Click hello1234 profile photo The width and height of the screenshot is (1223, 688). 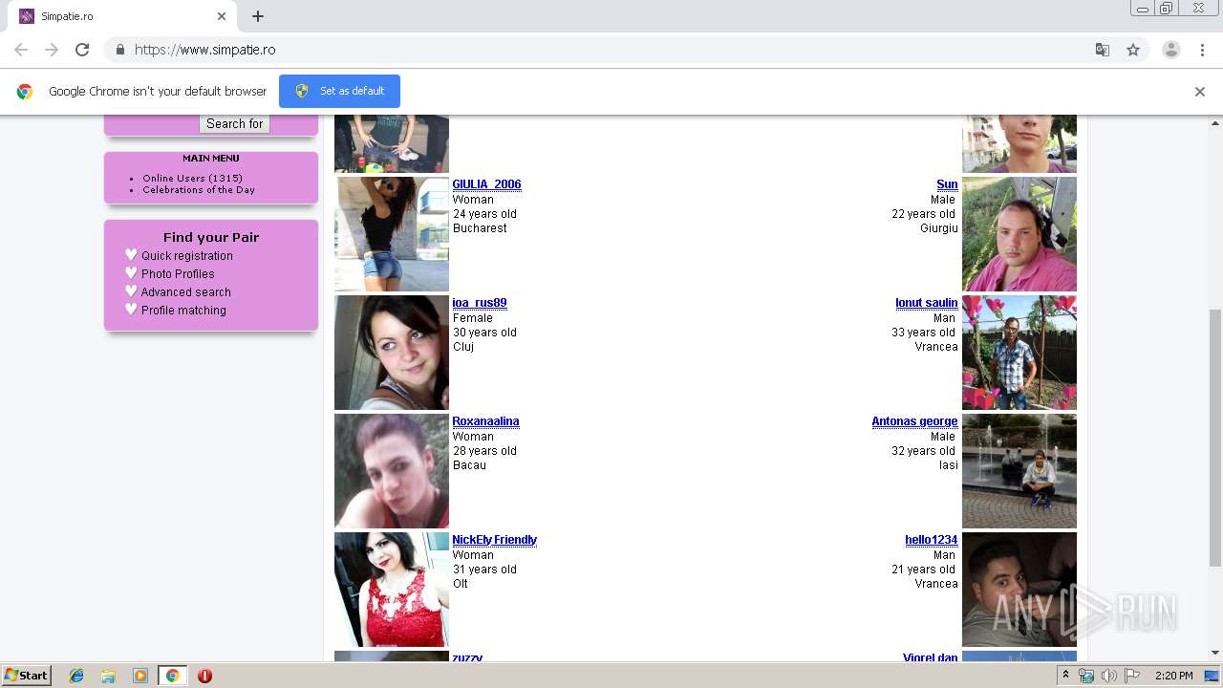point(1019,590)
